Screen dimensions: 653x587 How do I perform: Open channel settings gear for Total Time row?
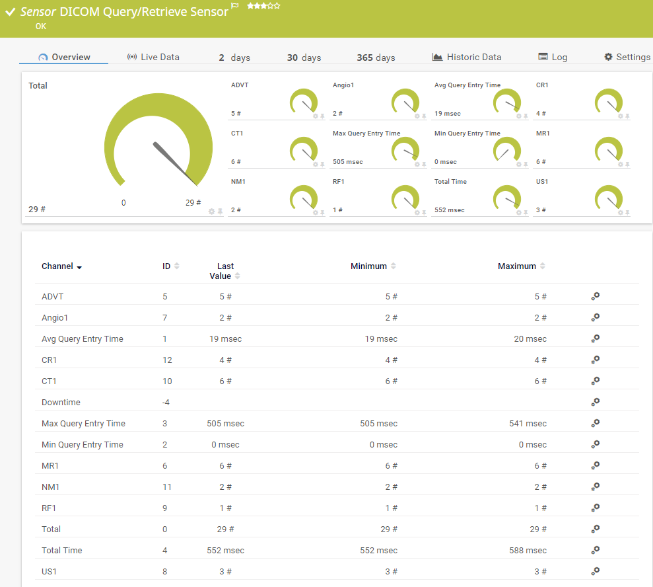pyautogui.click(x=595, y=550)
